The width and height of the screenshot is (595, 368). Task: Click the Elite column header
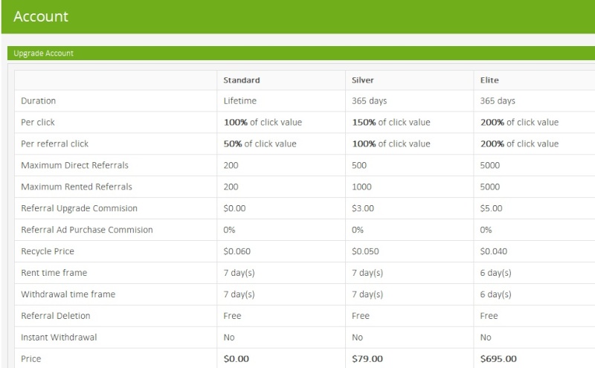pos(489,80)
